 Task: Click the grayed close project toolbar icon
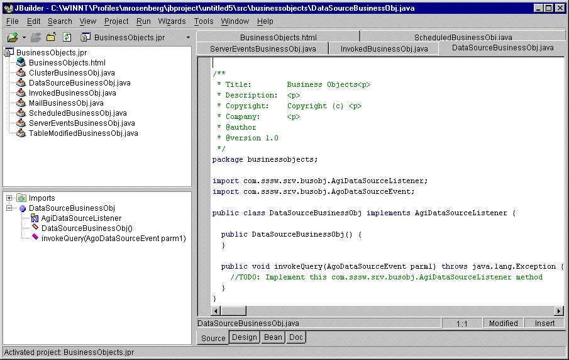36,37
